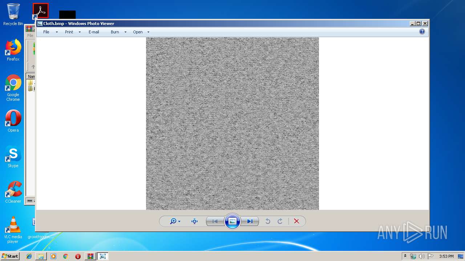Open the Open menu
Image resolution: width=465 pixels, height=261 pixels.
pyautogui.click(x=138, y=32)
